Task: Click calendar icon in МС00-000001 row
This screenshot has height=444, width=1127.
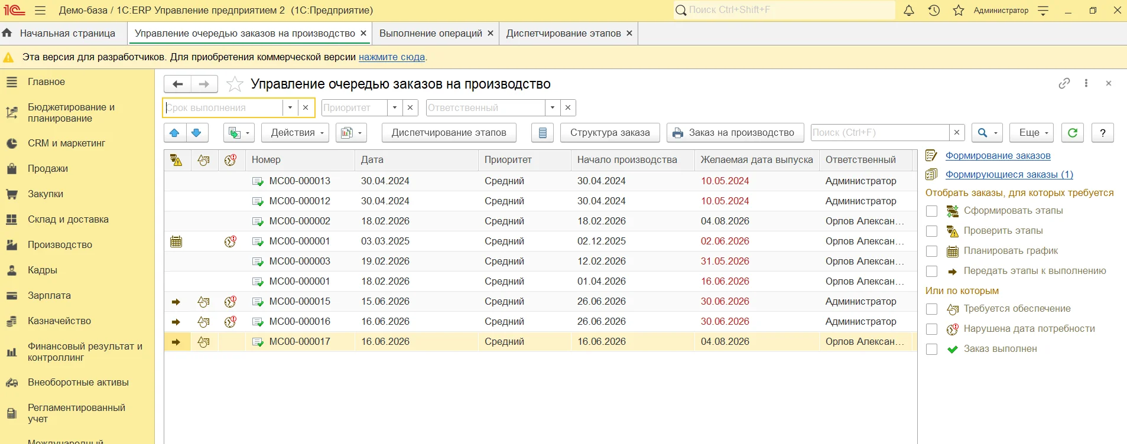Action: 176,241
